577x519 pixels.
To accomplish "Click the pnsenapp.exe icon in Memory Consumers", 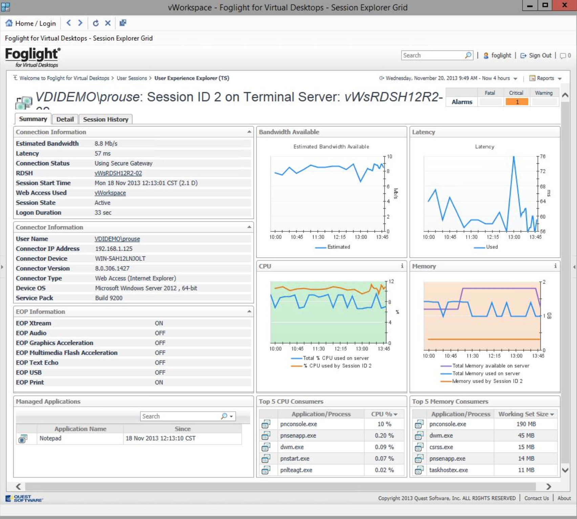I will tap(419, 459).
